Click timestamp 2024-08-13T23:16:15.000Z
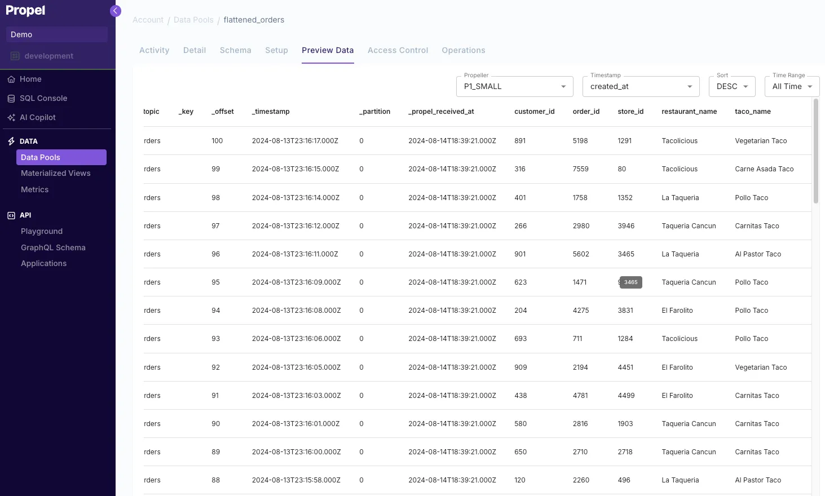Screen dimensions: 825x496 tap(295, 169)
